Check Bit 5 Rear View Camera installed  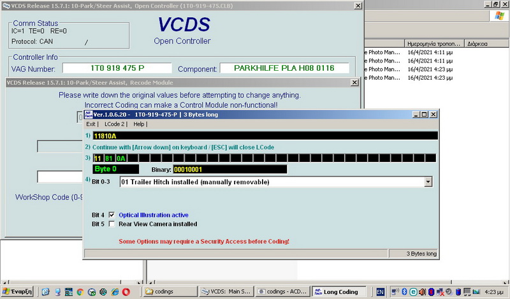point(112,224)
